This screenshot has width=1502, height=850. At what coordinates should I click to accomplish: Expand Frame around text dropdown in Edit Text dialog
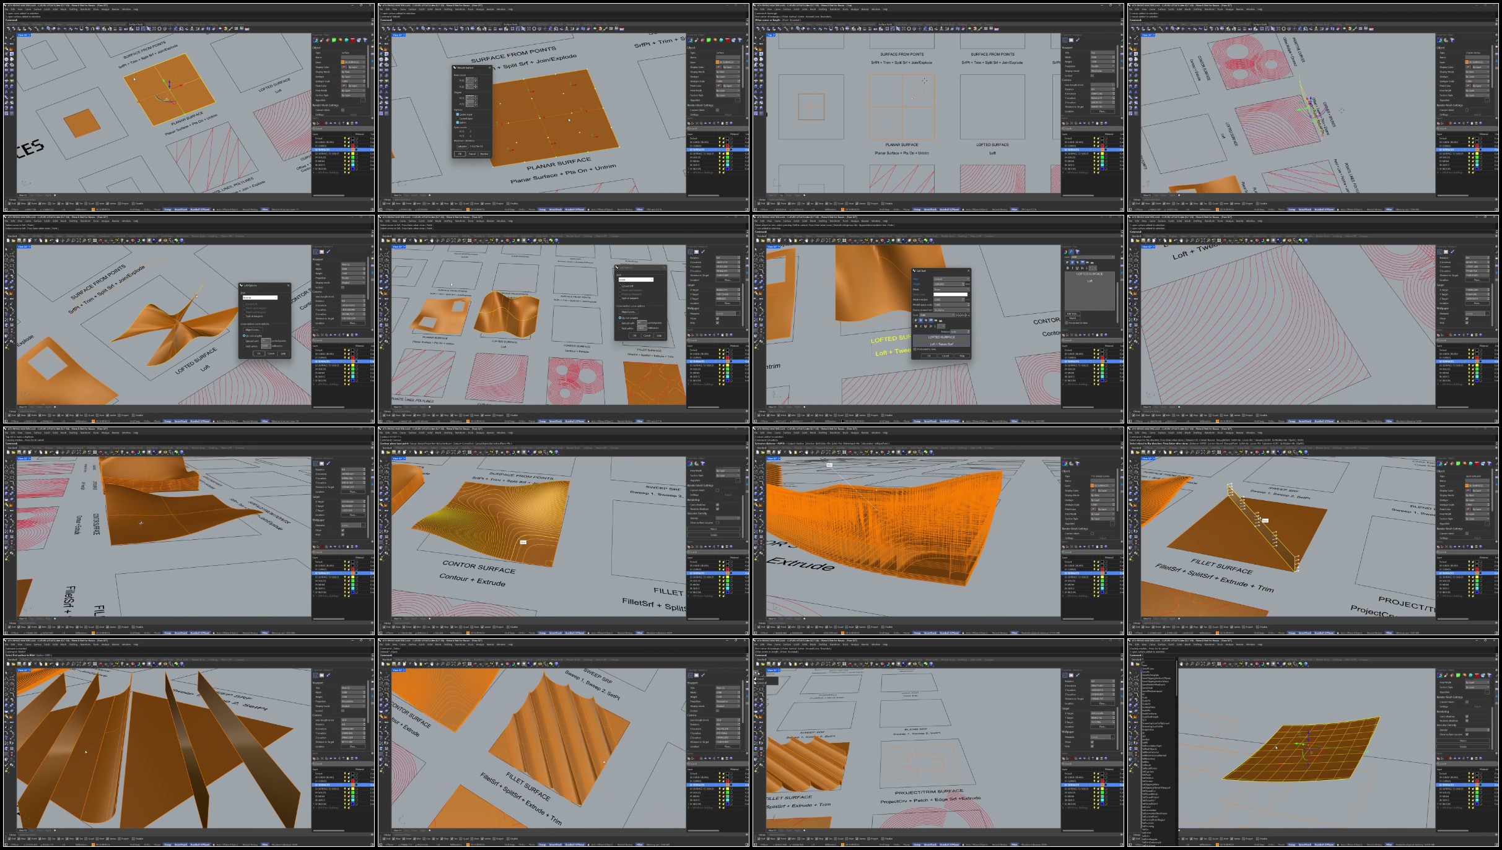pos(951,310)
